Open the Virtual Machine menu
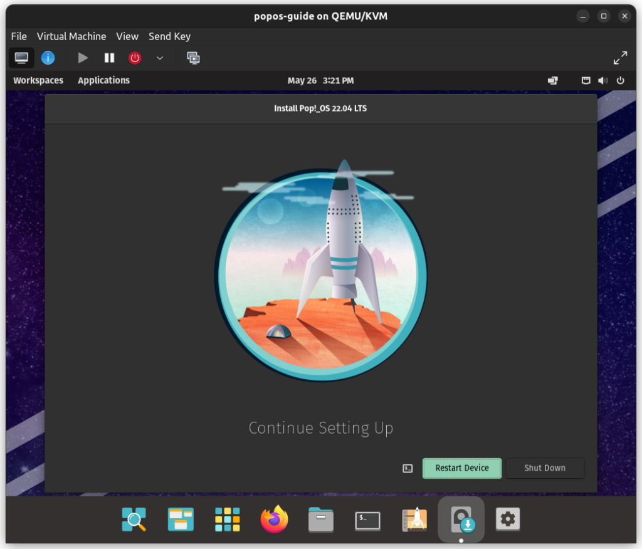Viewport: 642px width, 549px height. click(x=71, y=36)
